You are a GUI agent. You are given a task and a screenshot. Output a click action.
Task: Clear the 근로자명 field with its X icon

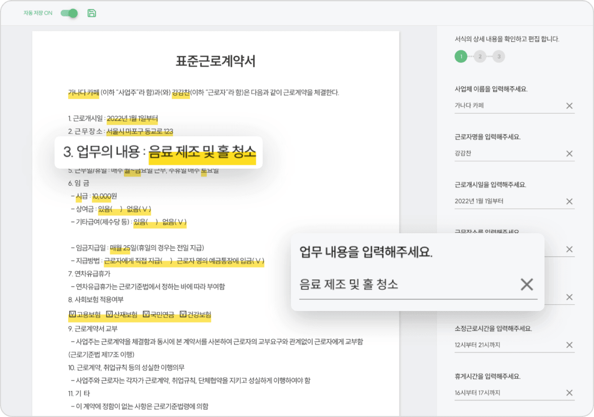569,153
